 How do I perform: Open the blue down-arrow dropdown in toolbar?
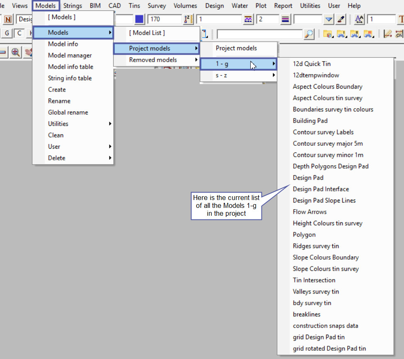pyautogui.click(x=329, y=19)
